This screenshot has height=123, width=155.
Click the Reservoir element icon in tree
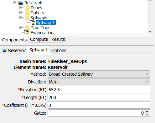(x=21, y=2)
